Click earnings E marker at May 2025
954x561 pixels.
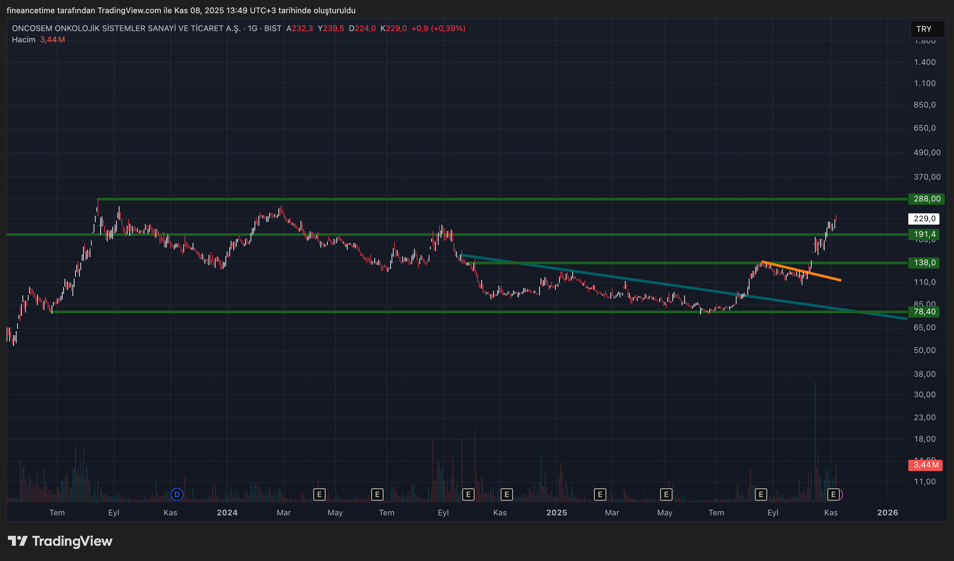tap(666, 495)
